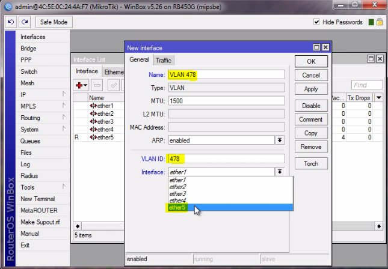388x269 pixels.
Task: Open Log in the sidebar menu
Action: [x=43, y=165]
